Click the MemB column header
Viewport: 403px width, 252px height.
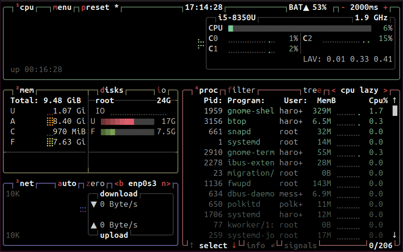(x=326, y=101)
